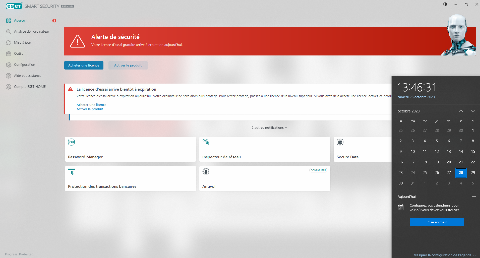Go to previous month in calendar
480x258 pixels.
(x=461, y=111)
